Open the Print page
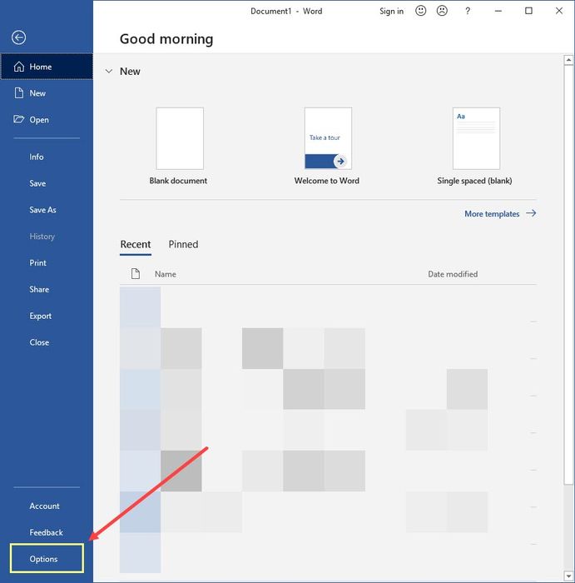The width and height of the screenshot is (575, 583). coord(38,263)
